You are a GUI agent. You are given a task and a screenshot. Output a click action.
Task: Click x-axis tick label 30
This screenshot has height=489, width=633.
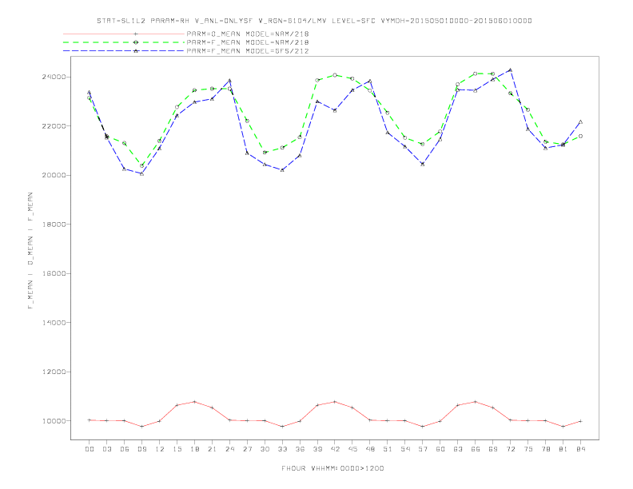point(265,449)
